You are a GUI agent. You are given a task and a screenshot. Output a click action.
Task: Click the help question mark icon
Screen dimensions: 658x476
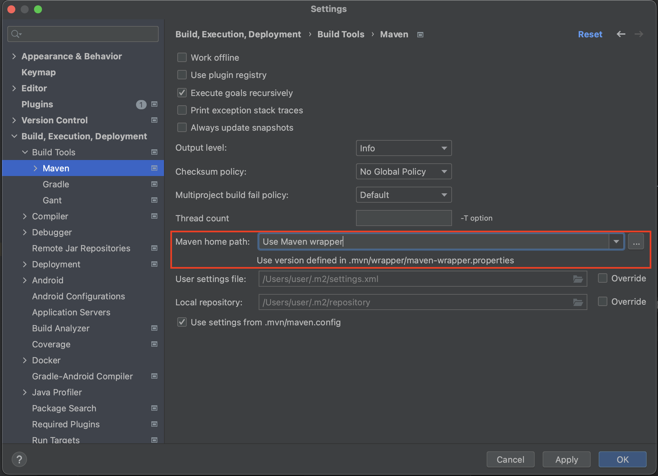(19, 459)
